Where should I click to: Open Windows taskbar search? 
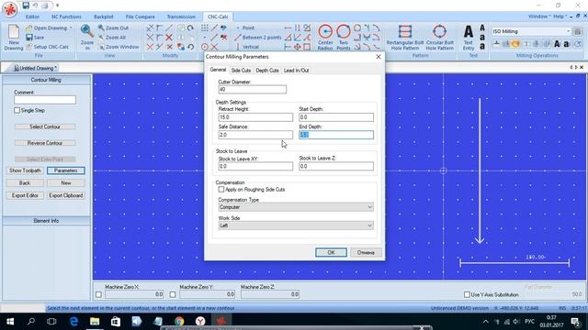(31, 322)
